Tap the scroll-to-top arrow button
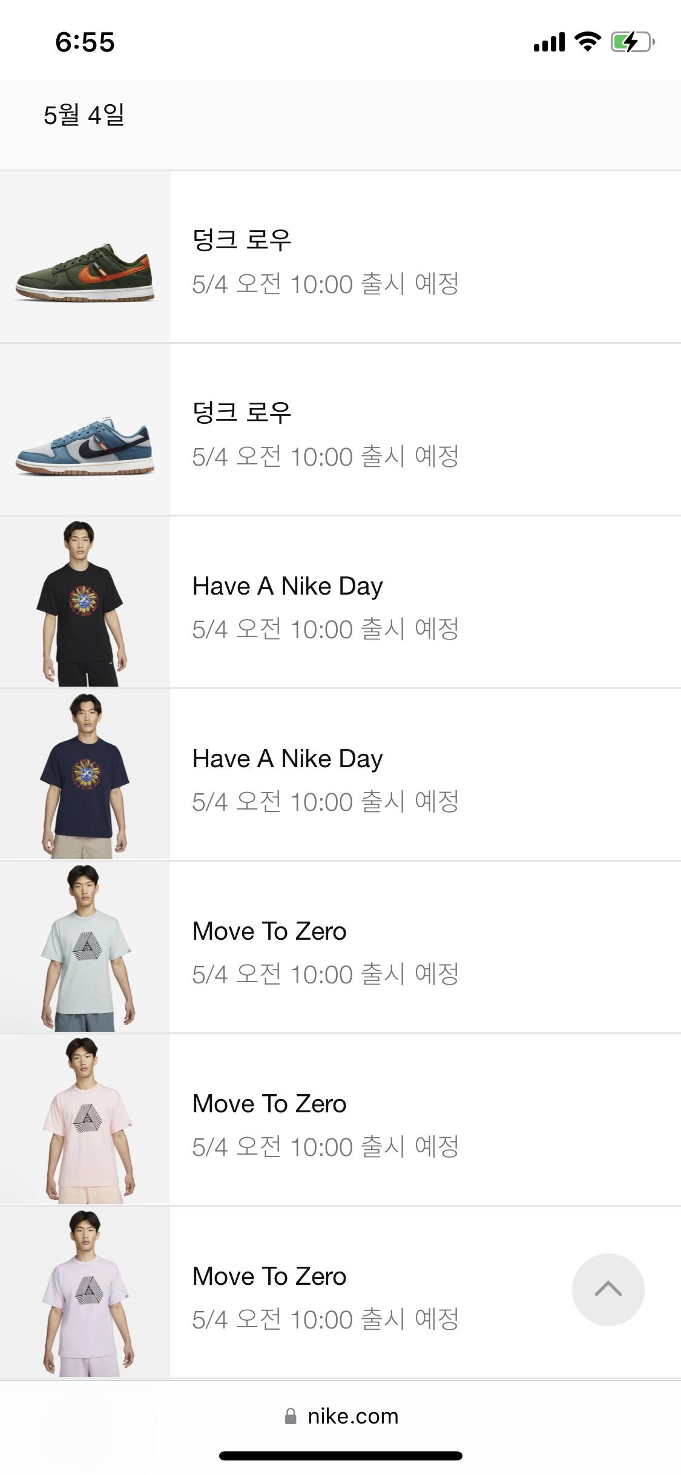 point(608,1289)
